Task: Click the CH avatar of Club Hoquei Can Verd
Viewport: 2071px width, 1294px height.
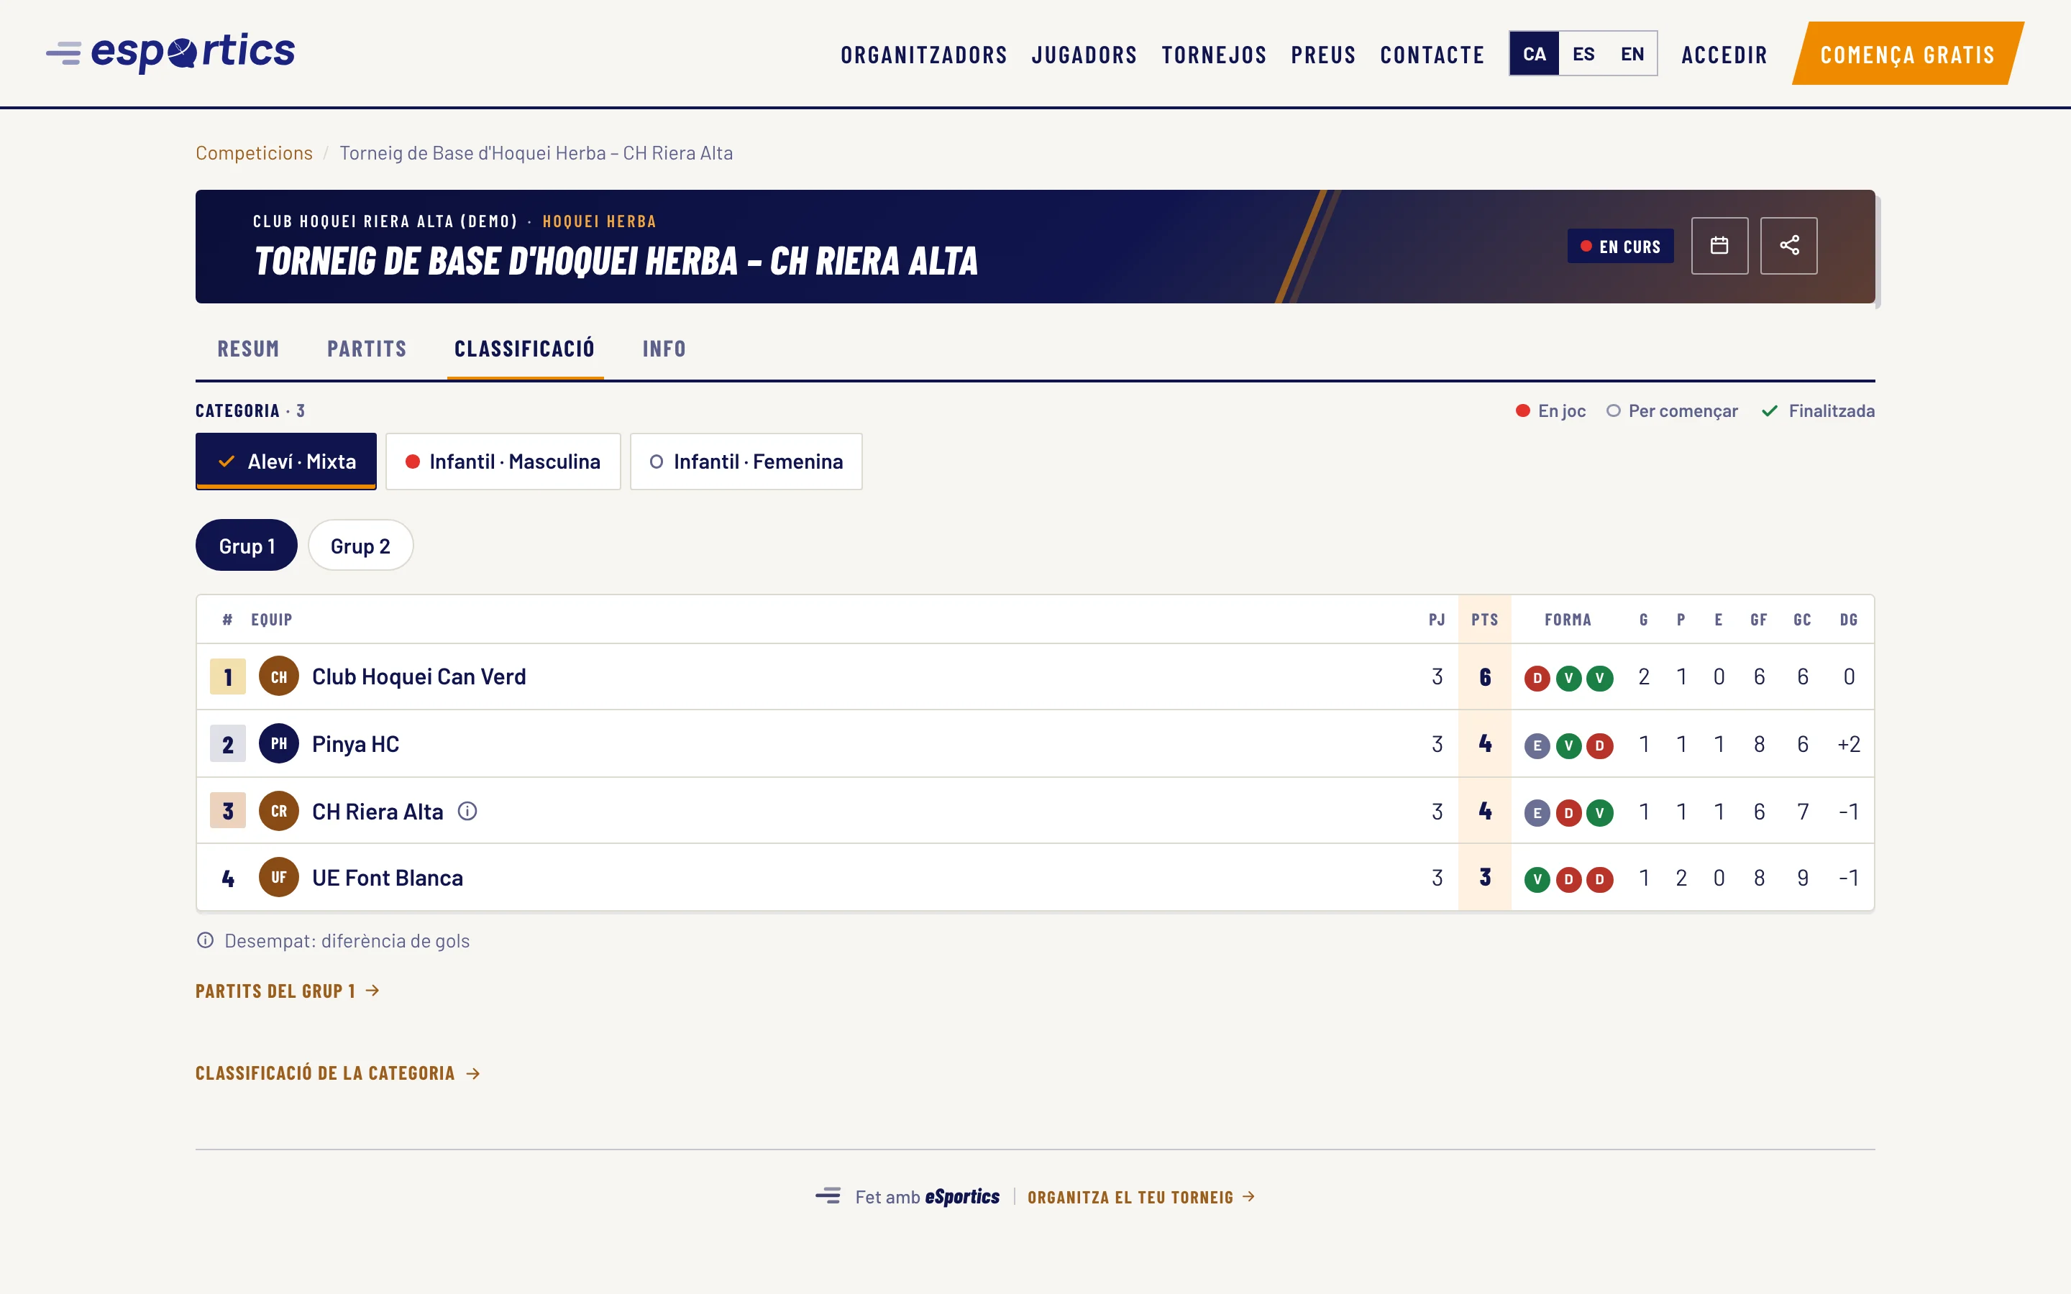Action: tap(279, 676)
